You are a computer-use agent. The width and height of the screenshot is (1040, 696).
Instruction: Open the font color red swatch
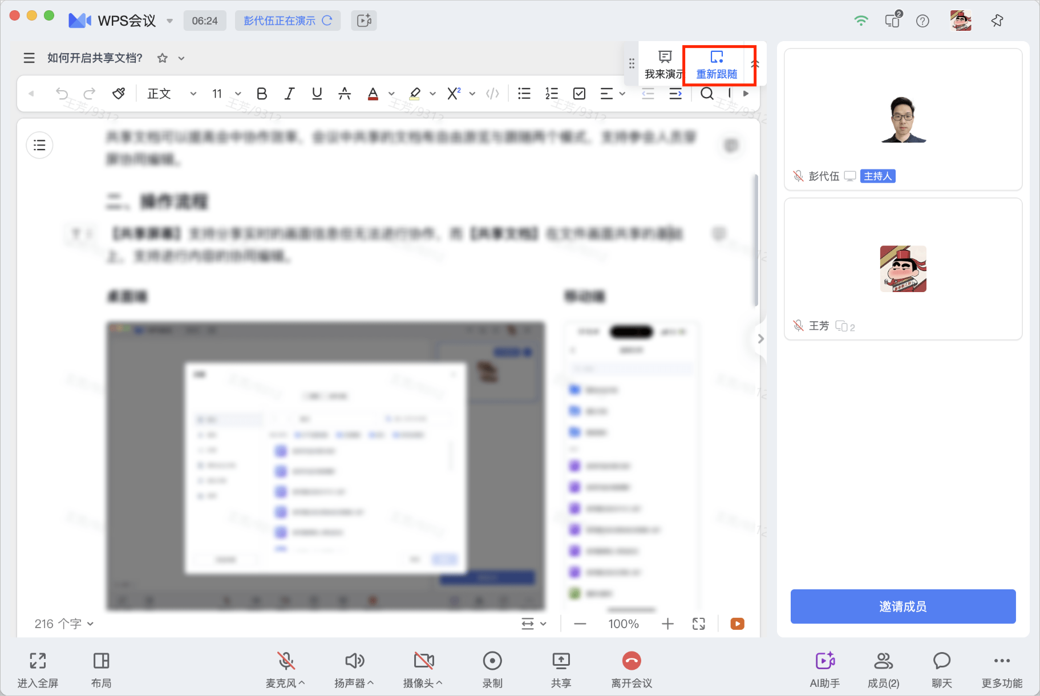373,94
